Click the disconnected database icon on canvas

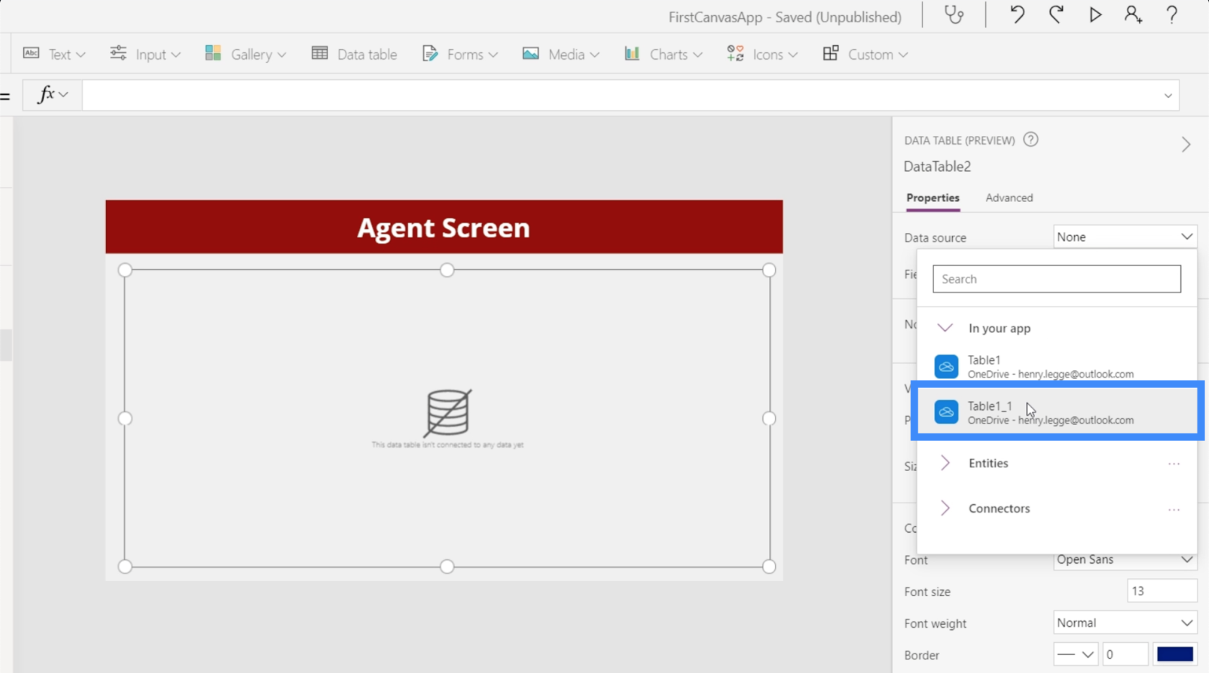click(x=448, y=413)
